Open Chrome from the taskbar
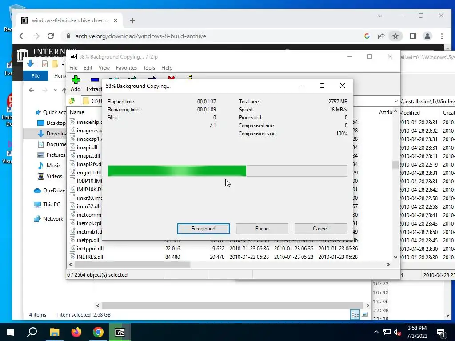 point(98,332)
